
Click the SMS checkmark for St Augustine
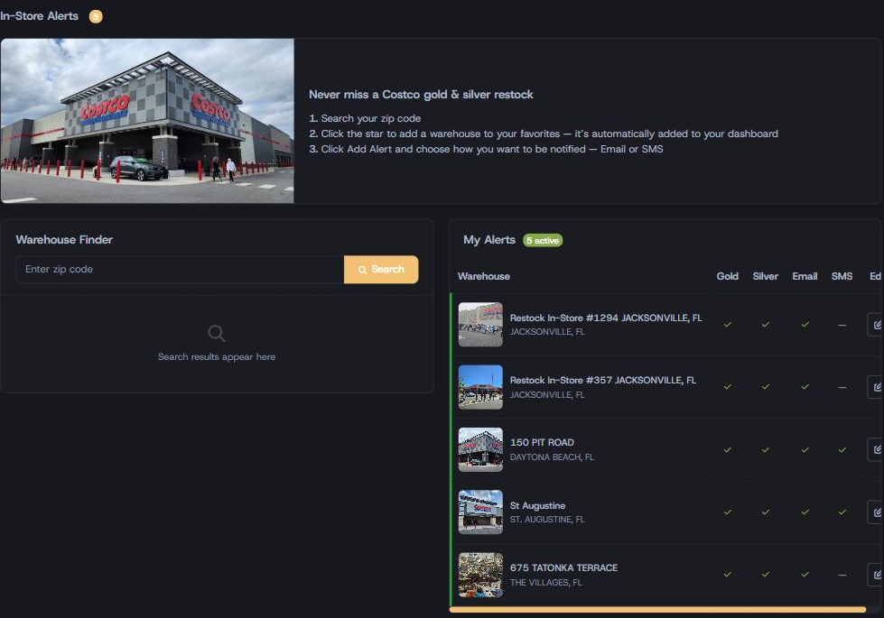pyautogui.click(x=842, y=512)
